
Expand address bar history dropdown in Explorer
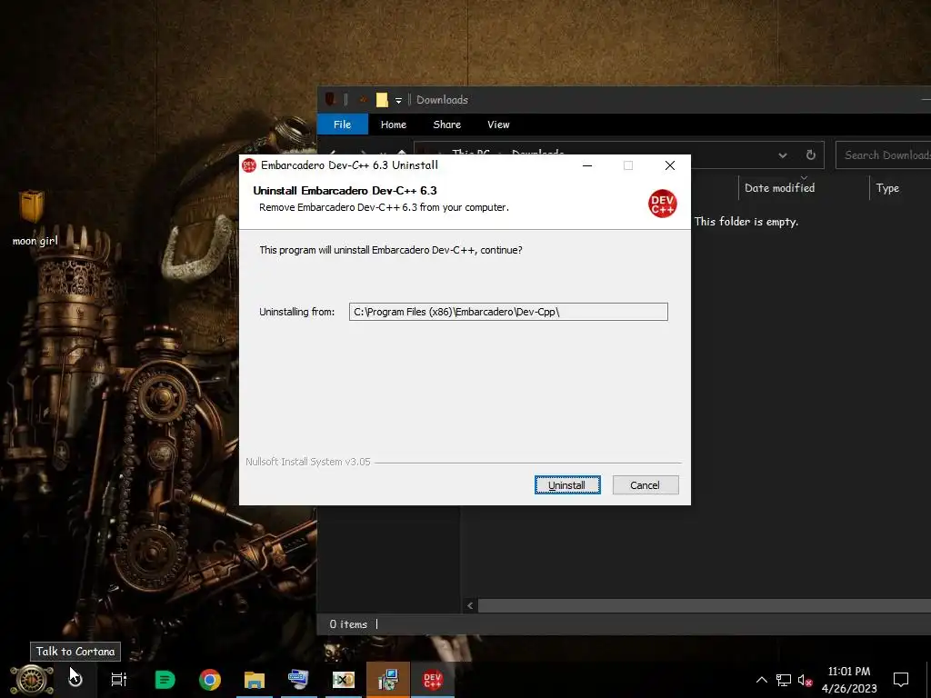click(x=783, y=155)
